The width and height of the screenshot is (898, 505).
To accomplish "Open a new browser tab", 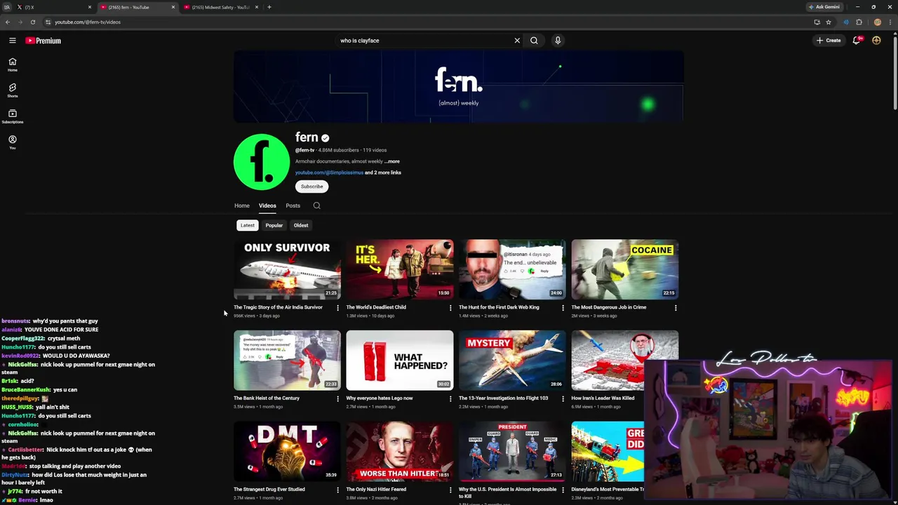I will click(x=269, y=7).
